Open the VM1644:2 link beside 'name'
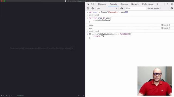This screenshot has width=174, height=97. [165, 25]
